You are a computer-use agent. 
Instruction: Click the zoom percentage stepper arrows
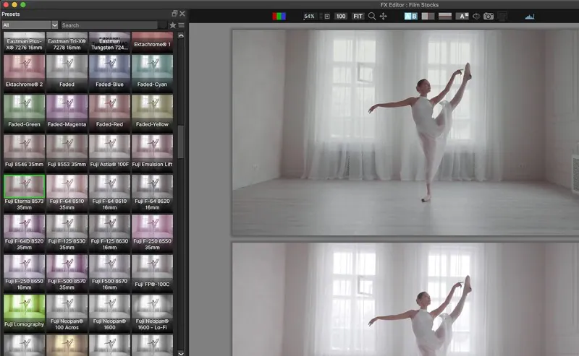click(321, 16)
